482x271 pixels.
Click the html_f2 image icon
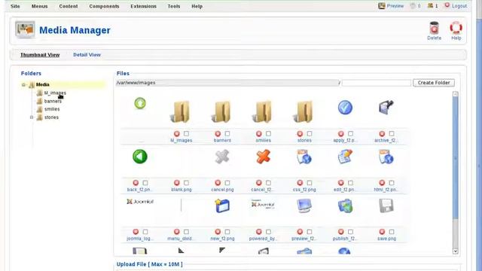click(x=386, y=157)
